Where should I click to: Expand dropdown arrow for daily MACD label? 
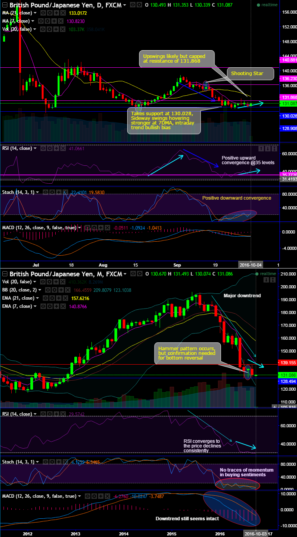tap(79, 228)
